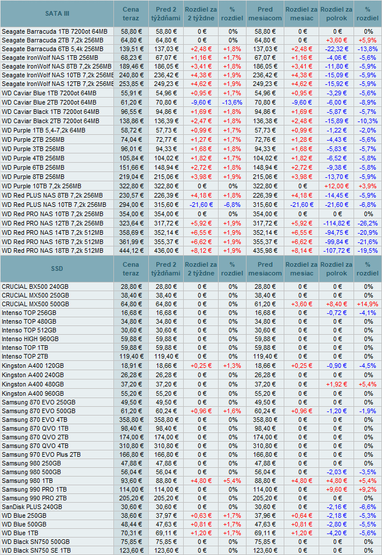Click the -6,6% value for SanDisk PLUS 240GB
The image size is (382, 555).
(368, 507)
